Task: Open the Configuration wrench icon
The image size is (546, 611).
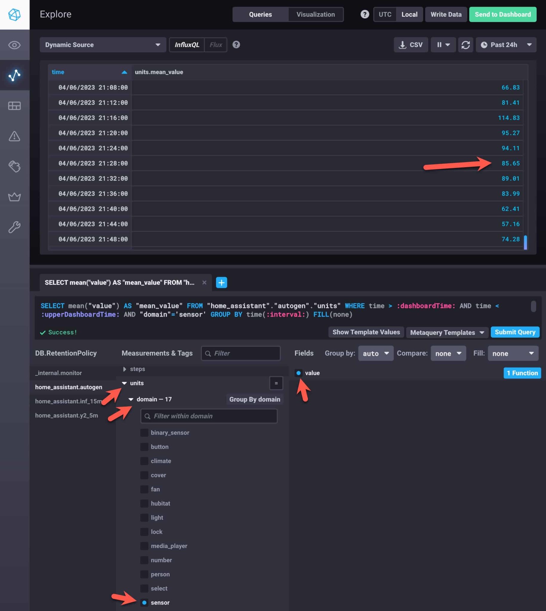Action: click(14, 226)
